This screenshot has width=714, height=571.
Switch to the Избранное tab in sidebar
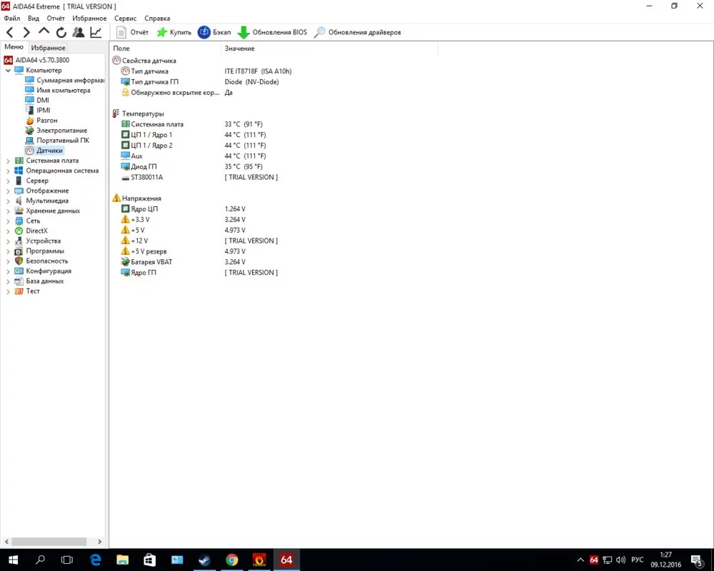[49, 47]
